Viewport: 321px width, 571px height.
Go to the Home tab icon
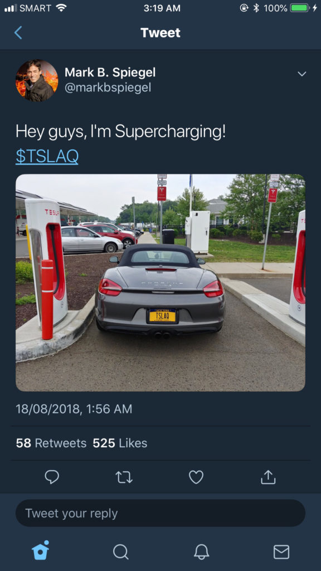(x=40, y=550)
